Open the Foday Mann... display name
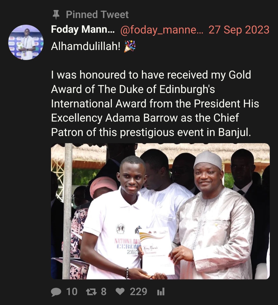The width and height of the screenshot is (278, 305). tap(83, 30)
